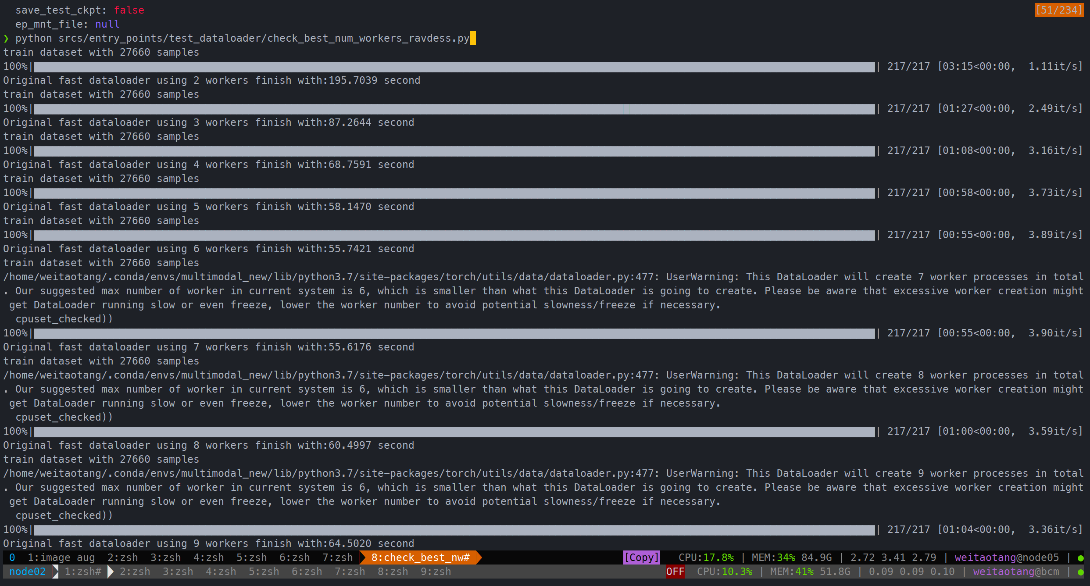Switch to inner tmux window 2:zsh
Image resolution: width=1090 pixels, height=586 pixels.
click(122, 557)
